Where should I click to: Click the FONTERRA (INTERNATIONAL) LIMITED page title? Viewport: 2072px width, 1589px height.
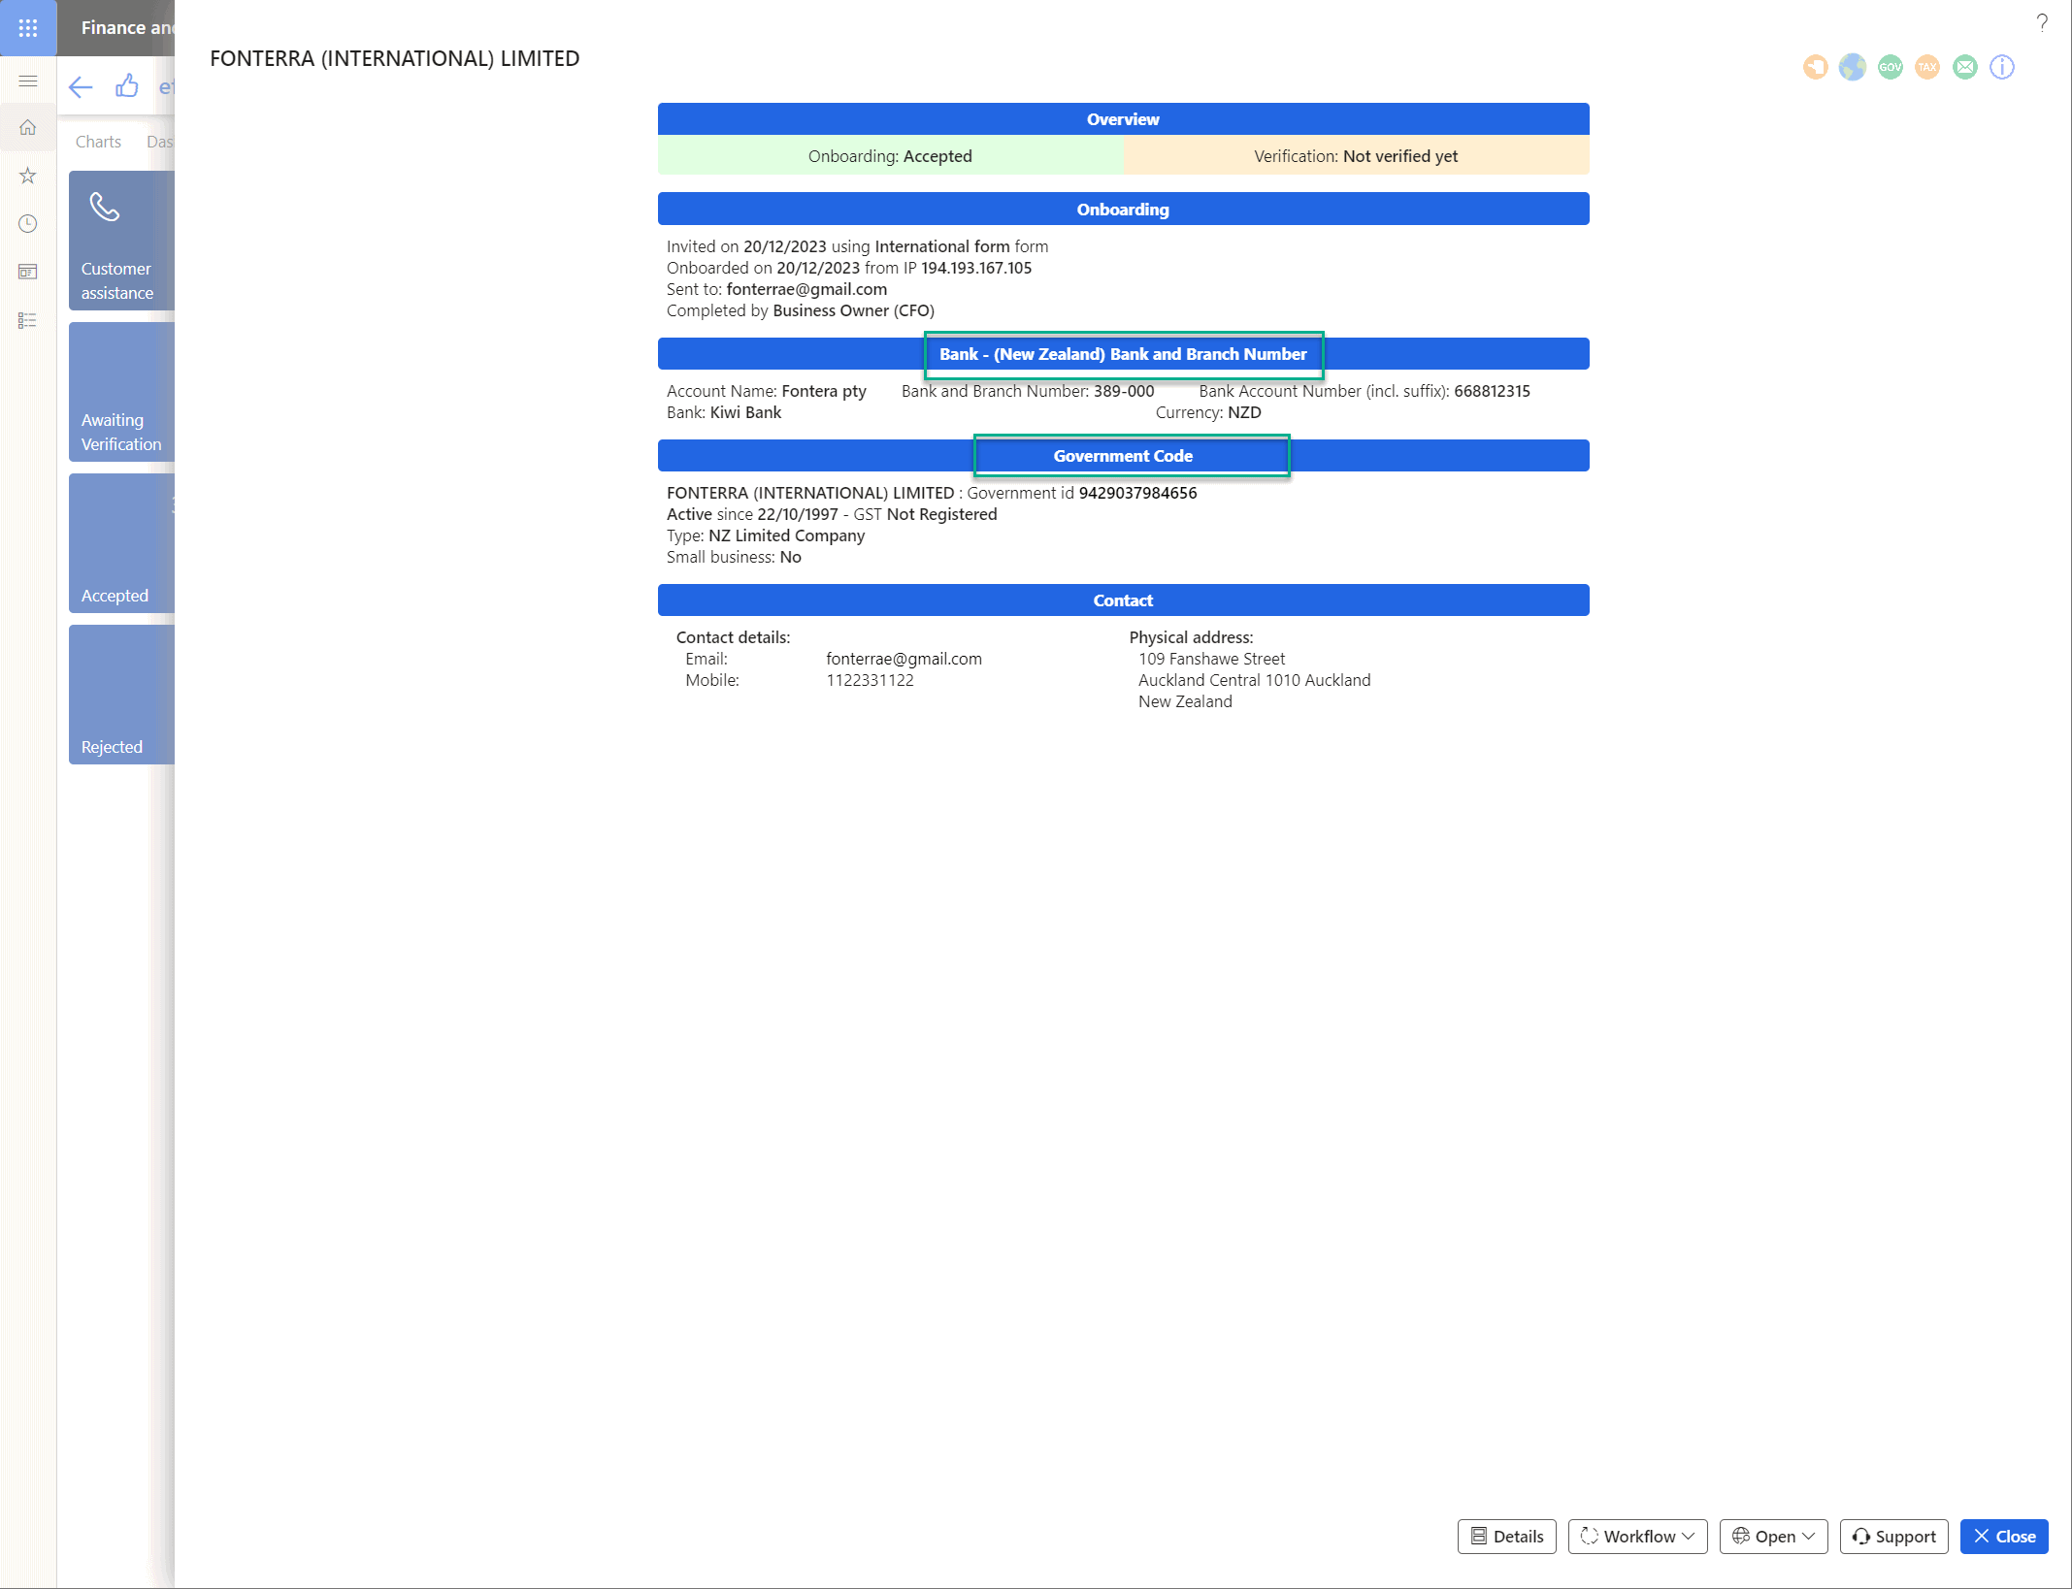[394, 58]
